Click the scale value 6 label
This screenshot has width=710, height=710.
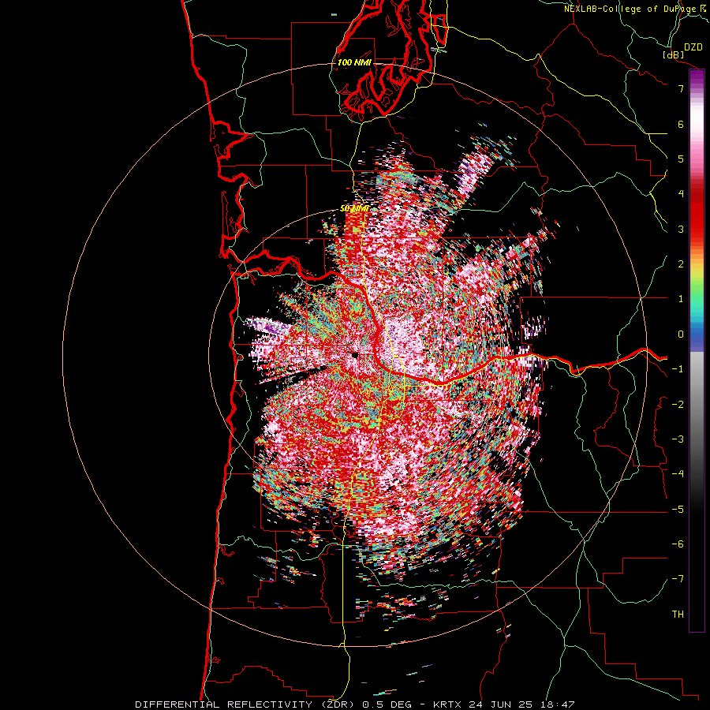coord(681,124)
